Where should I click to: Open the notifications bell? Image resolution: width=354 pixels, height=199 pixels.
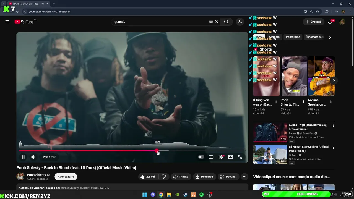(330, 22)
